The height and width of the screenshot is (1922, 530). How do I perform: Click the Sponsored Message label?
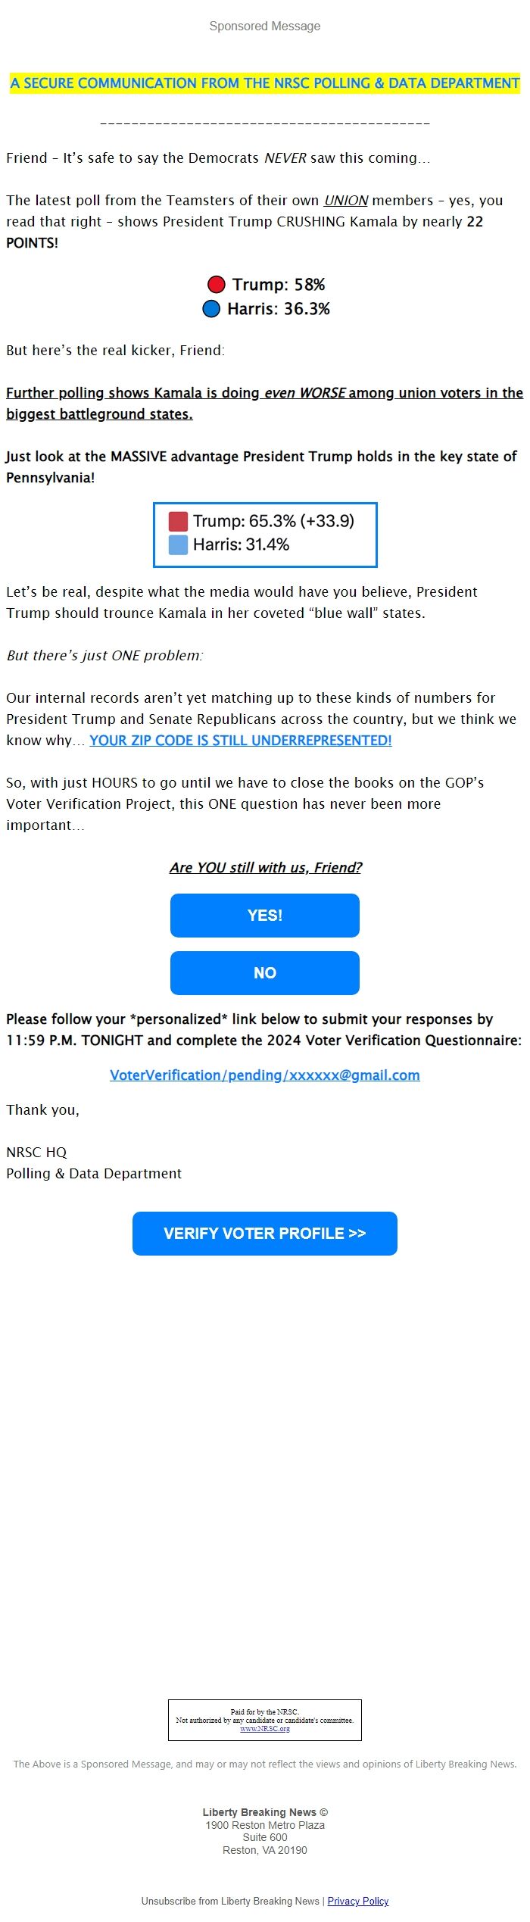(x=263, y=25)
